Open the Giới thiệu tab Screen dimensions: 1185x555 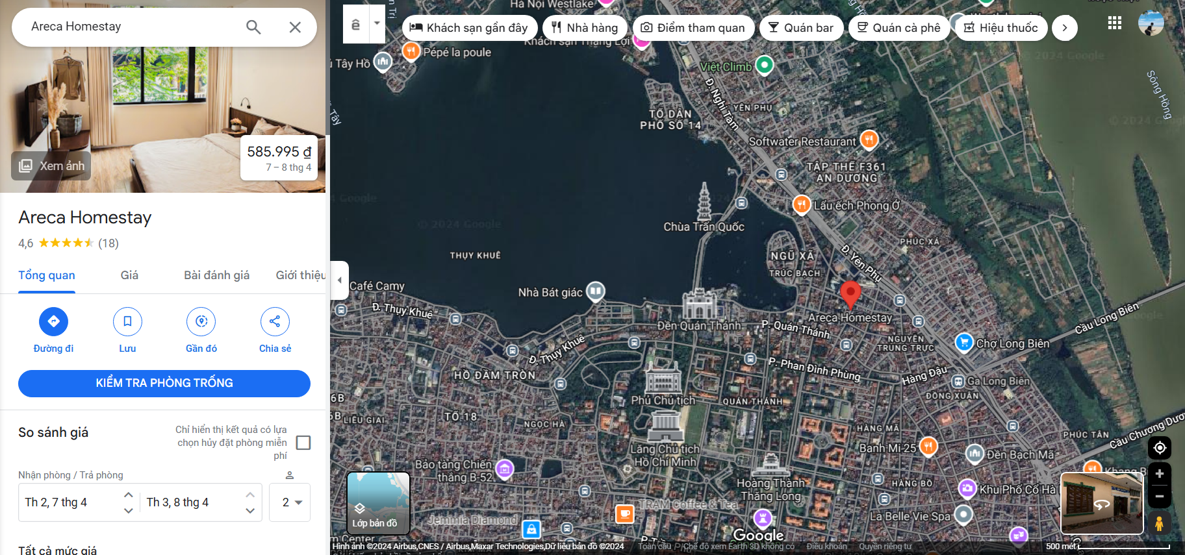point(300,275)
